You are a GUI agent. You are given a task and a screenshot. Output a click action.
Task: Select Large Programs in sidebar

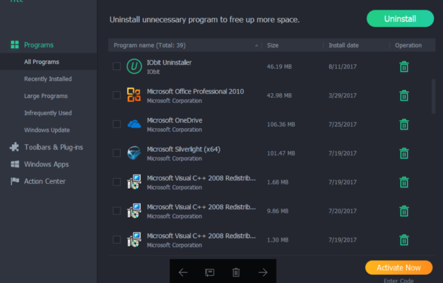[x=46, y=96]
